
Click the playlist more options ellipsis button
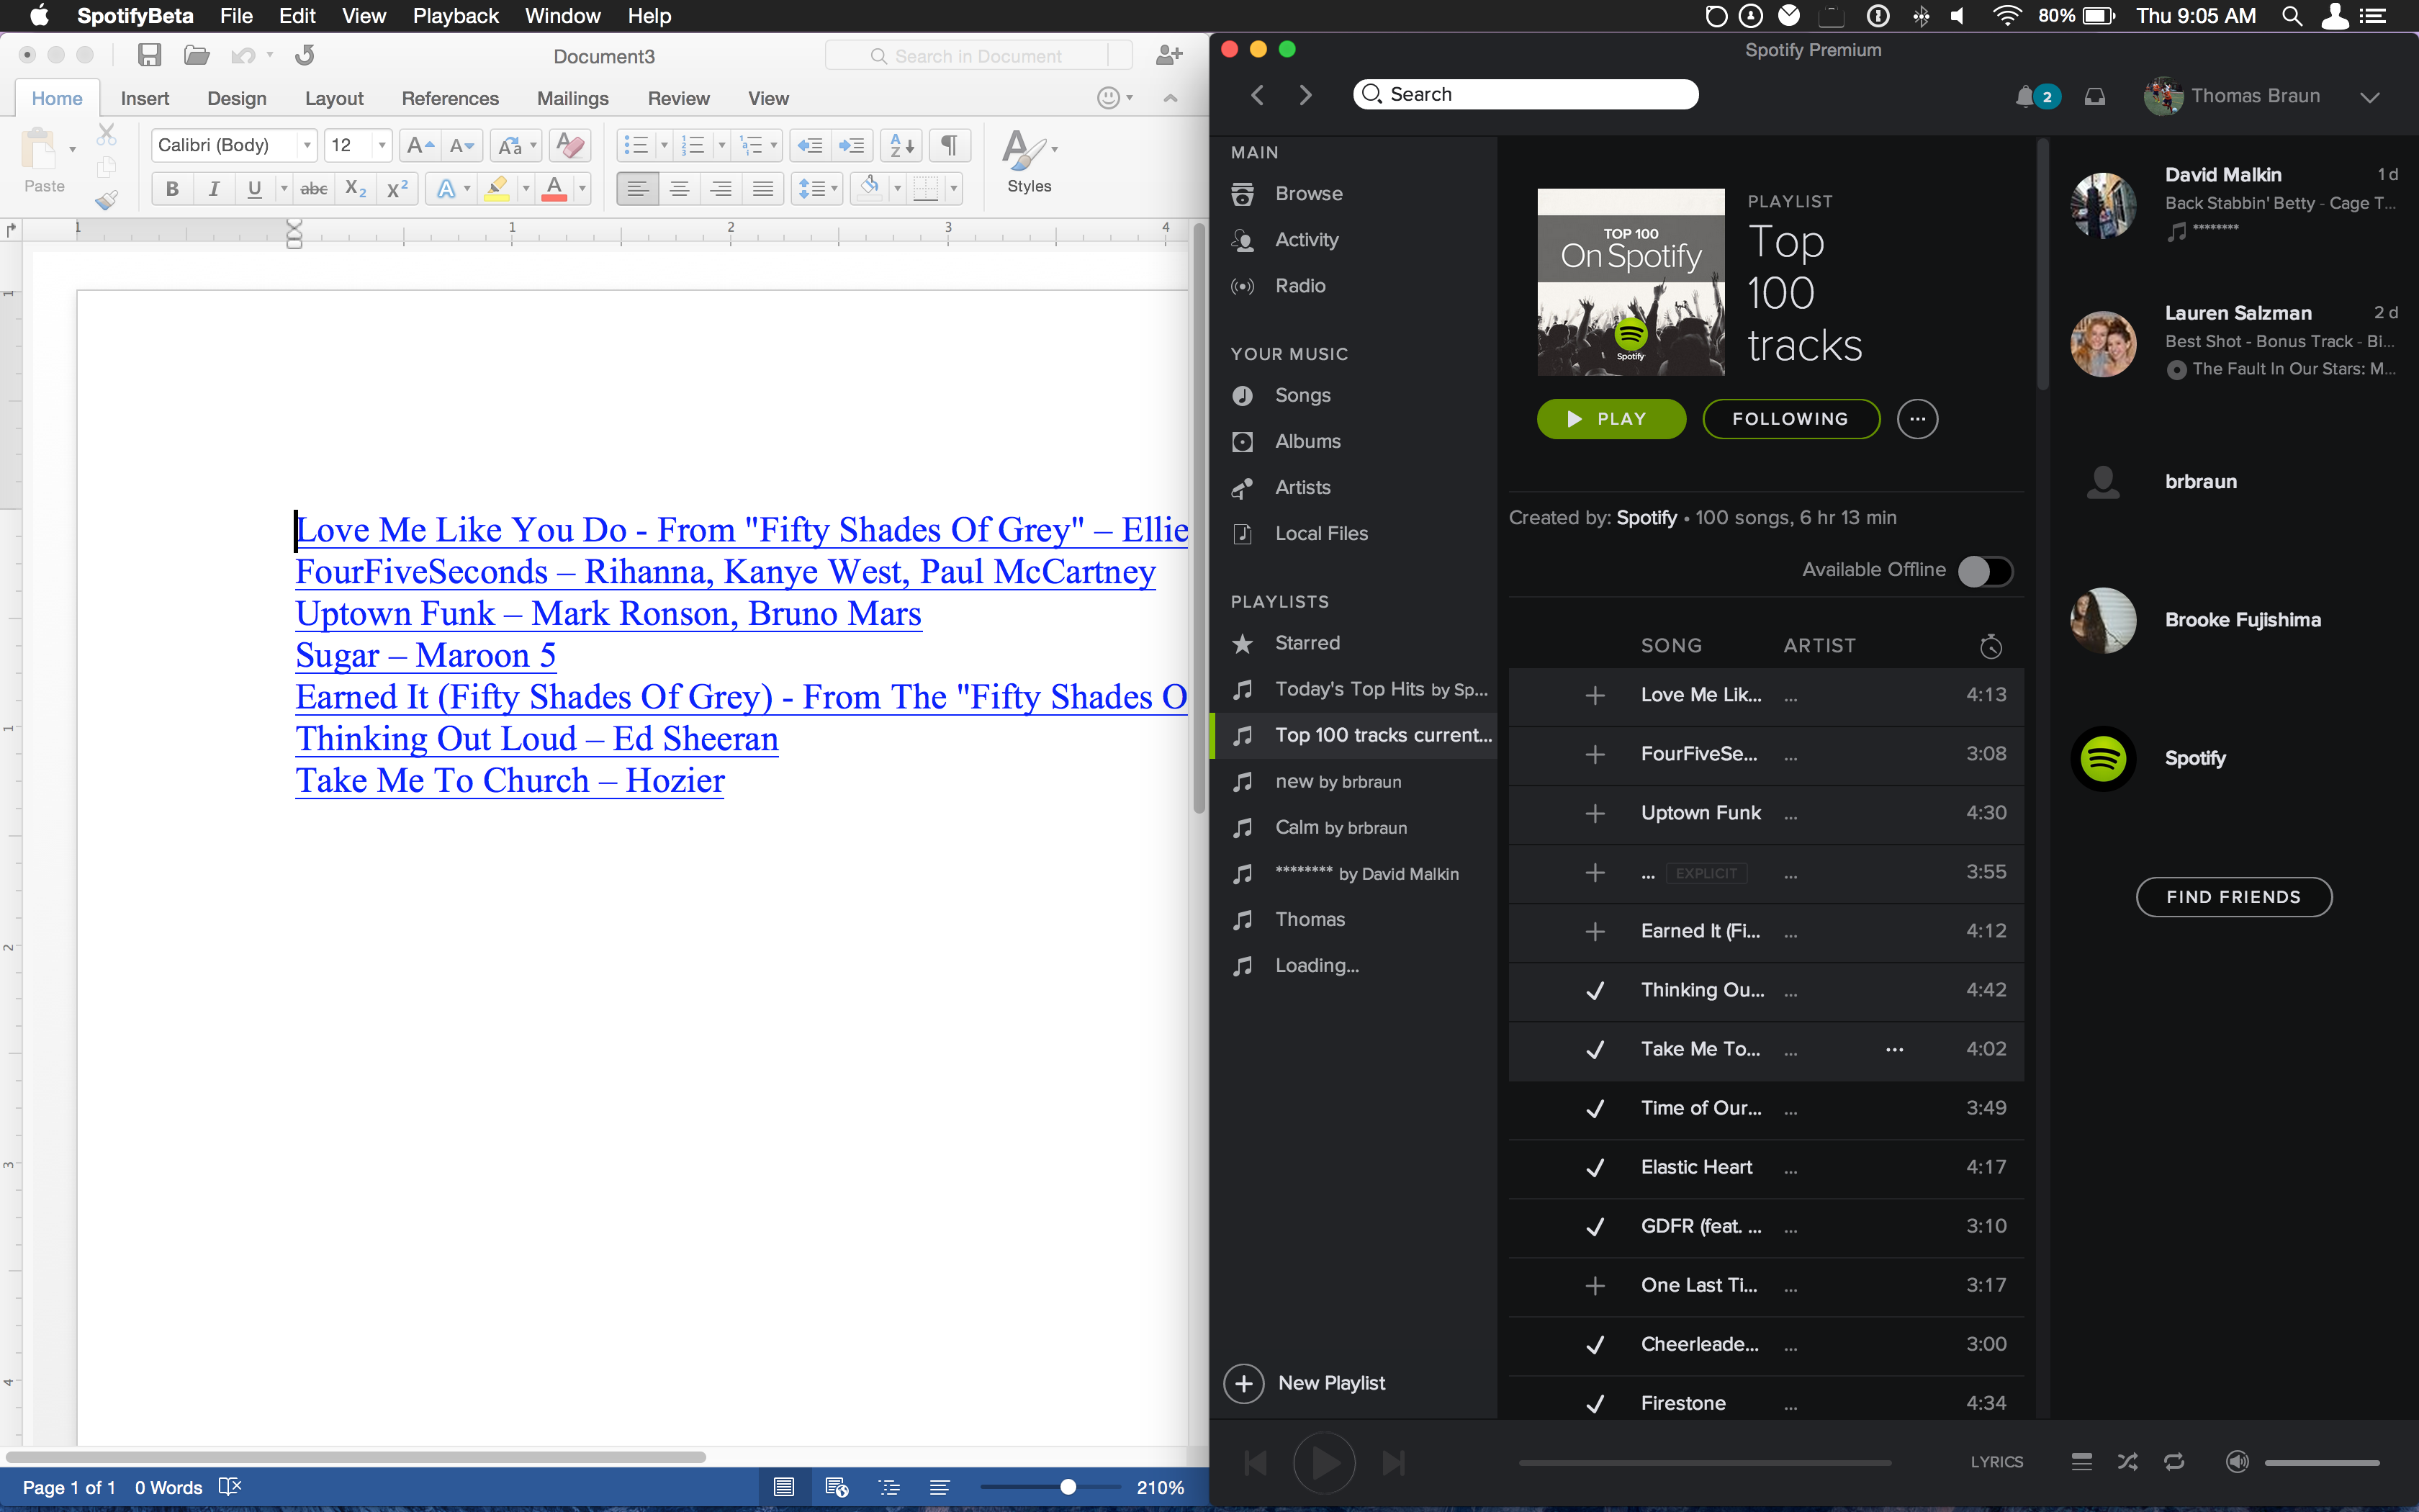1917,419
